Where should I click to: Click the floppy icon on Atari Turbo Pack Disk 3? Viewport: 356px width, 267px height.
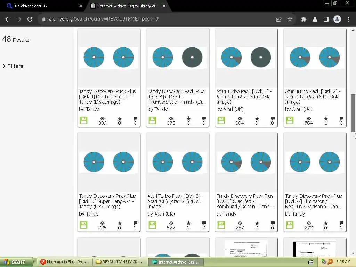[152, 225]
